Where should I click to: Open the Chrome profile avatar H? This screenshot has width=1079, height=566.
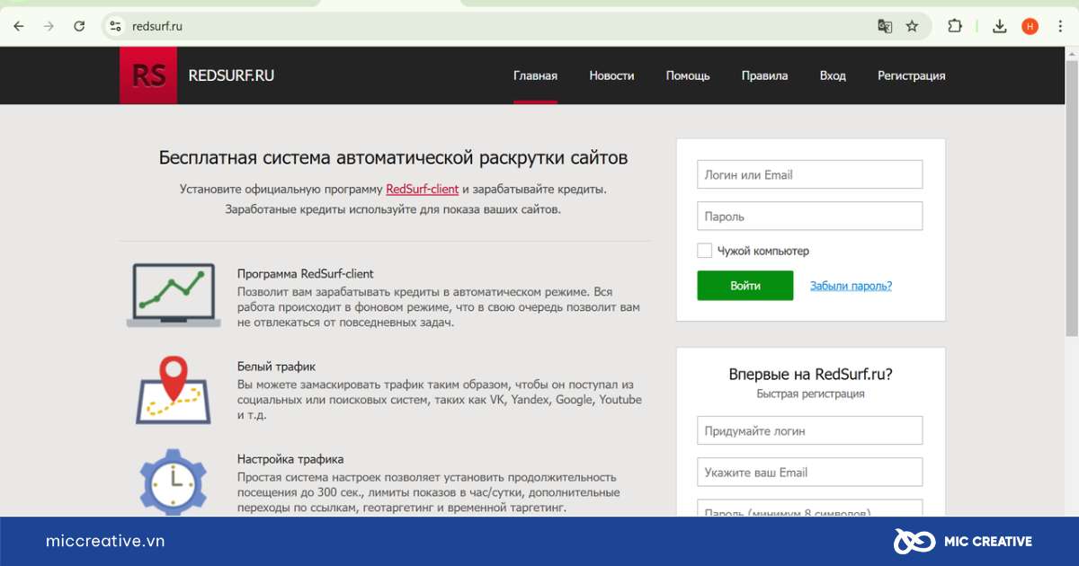pos(1030,26)
